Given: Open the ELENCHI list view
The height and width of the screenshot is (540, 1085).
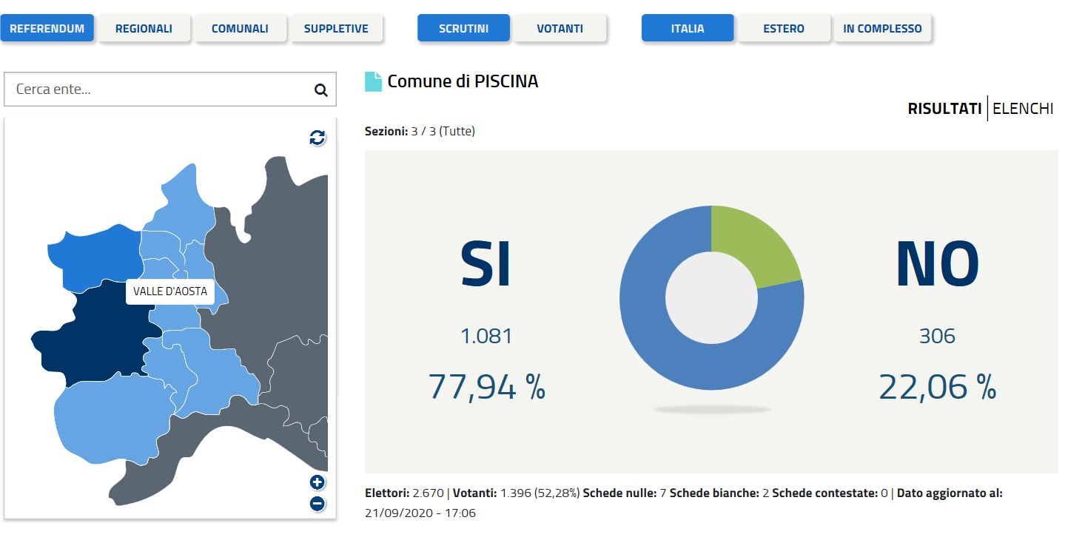Looking at the screenshot, I should (1022, 109).
